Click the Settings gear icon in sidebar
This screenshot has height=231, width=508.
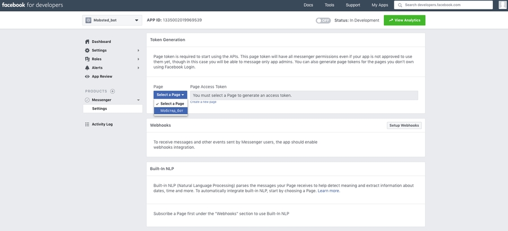pos(87,51)
